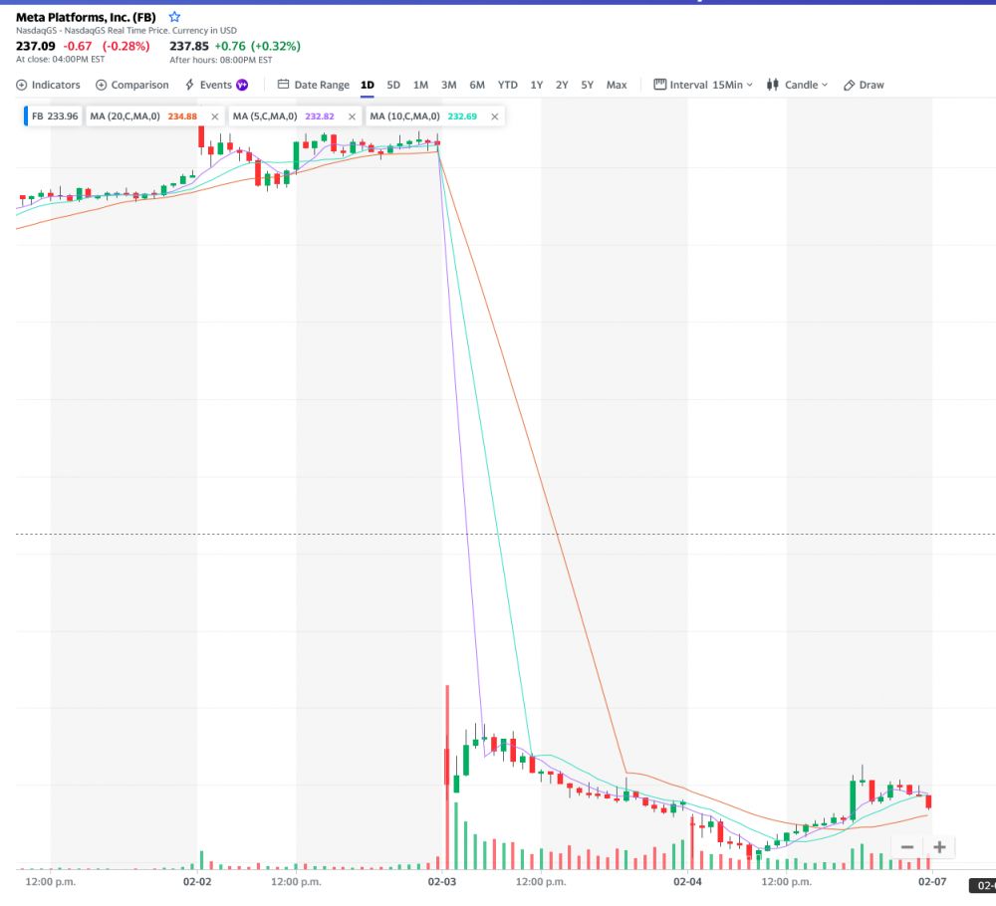Open the Date Range calendar picker
The width and height of the screenshot is (996, 906).
coord(314,85)
